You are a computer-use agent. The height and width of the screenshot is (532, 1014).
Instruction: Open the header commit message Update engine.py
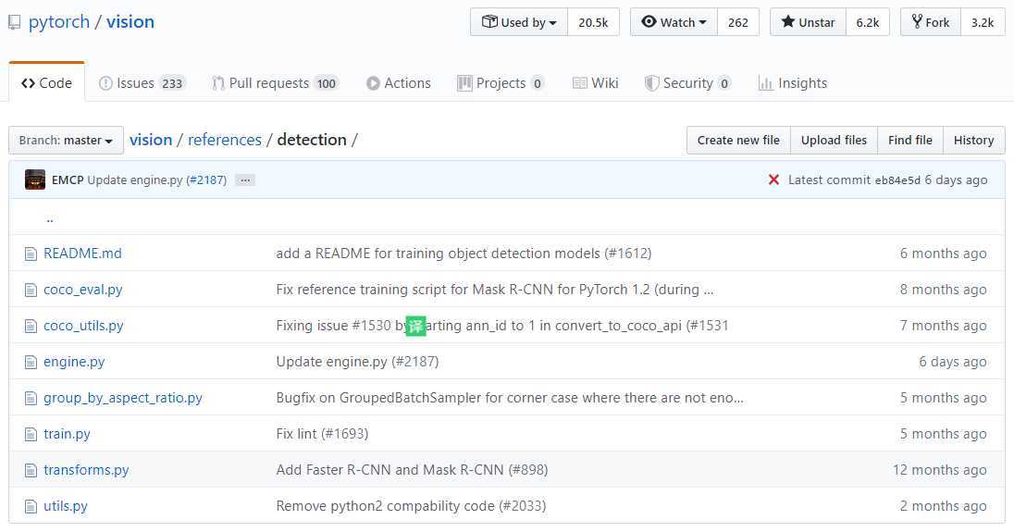(x=134, y=180)
